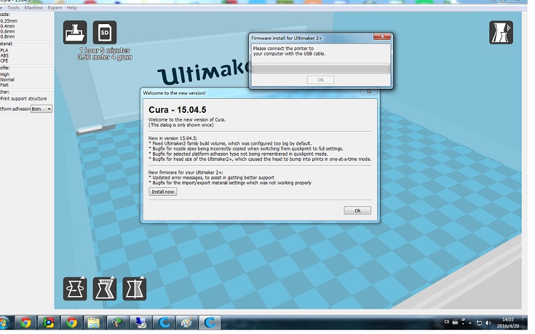535x334 pixels.
Task: Select the 0.4mm nozzle option
Action: pyautogui.click(x=7, y=26)
